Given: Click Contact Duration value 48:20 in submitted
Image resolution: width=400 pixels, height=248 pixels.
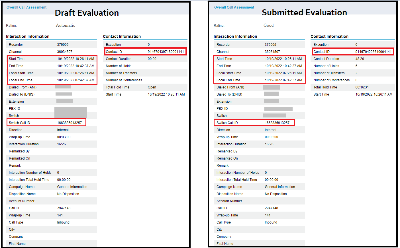Looking at the screenshot, I should [x=360, y=59].
